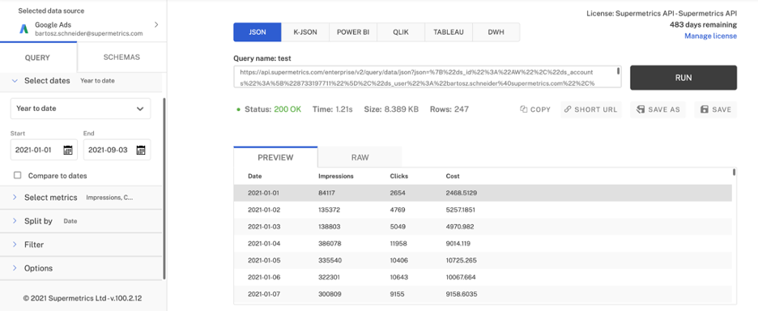The image size is (758, 311).
Task: Select the 2021-01-07 date cell
Action: [264, 294]
